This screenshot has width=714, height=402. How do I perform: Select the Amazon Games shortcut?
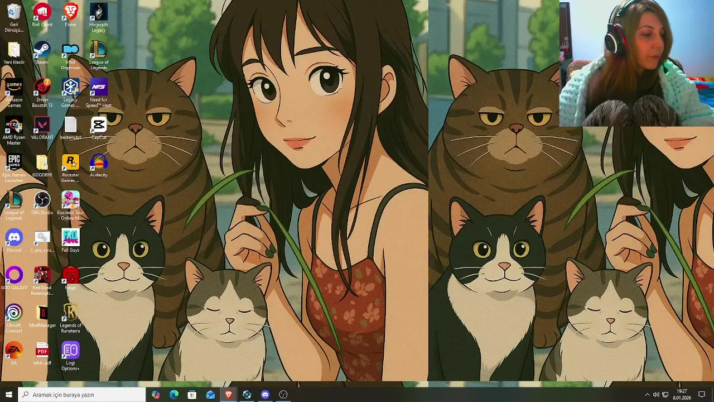click(x=14, y=93)
